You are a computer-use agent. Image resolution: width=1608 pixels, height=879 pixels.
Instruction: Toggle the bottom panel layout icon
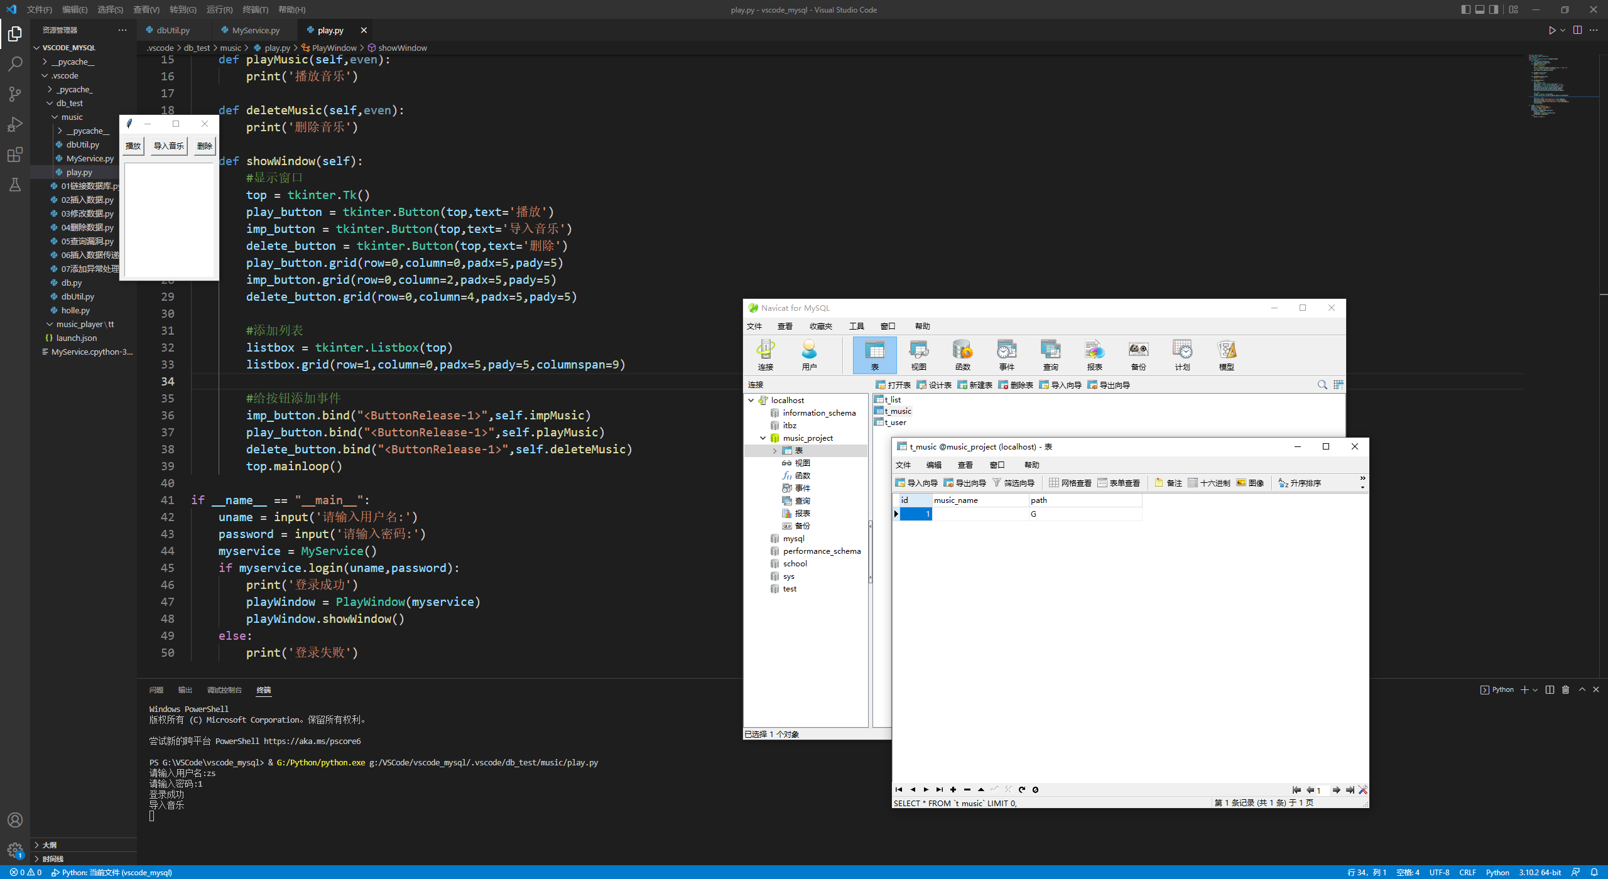click(x=1480, y=9)
